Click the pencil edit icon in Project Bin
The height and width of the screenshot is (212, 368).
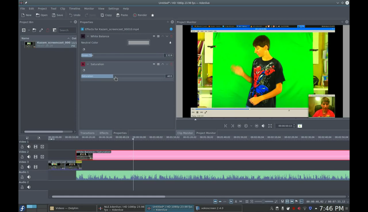tap(41, 30)
